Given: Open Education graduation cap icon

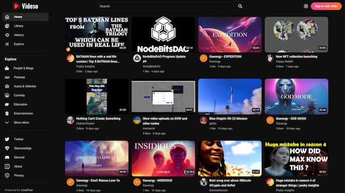Looking at the screenshot, I should [x=7, y=104].
